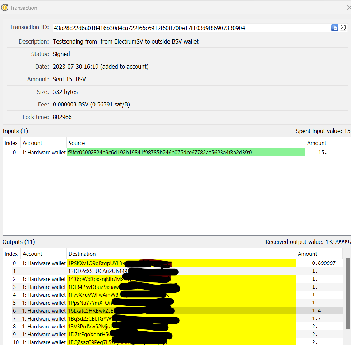This screenshot has width=351, height=345.
Task: Sort outputs by the Amount column
Action: pyautogui.click(x=307, y=254)
